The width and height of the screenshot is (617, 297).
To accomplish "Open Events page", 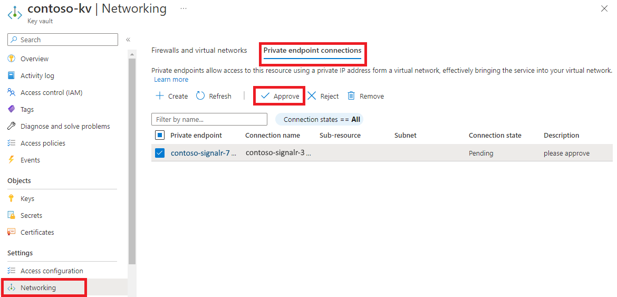I will coord(30,160).
